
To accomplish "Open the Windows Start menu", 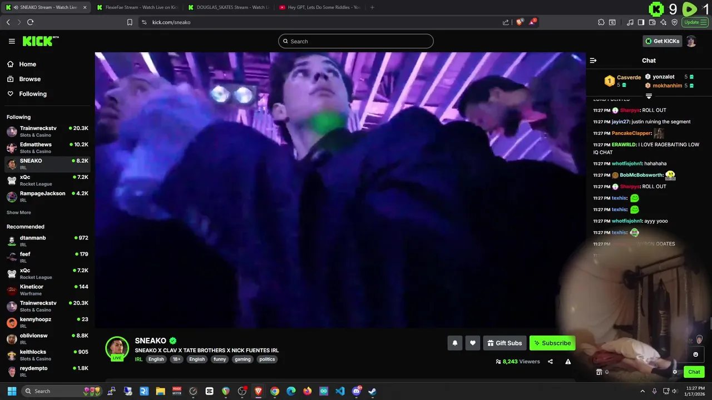I will [12, 391].
